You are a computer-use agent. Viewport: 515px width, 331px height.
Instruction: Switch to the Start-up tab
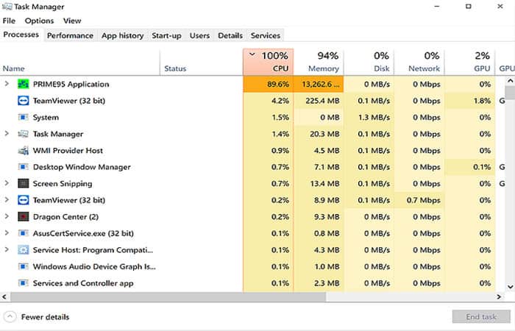pos(166,35)
